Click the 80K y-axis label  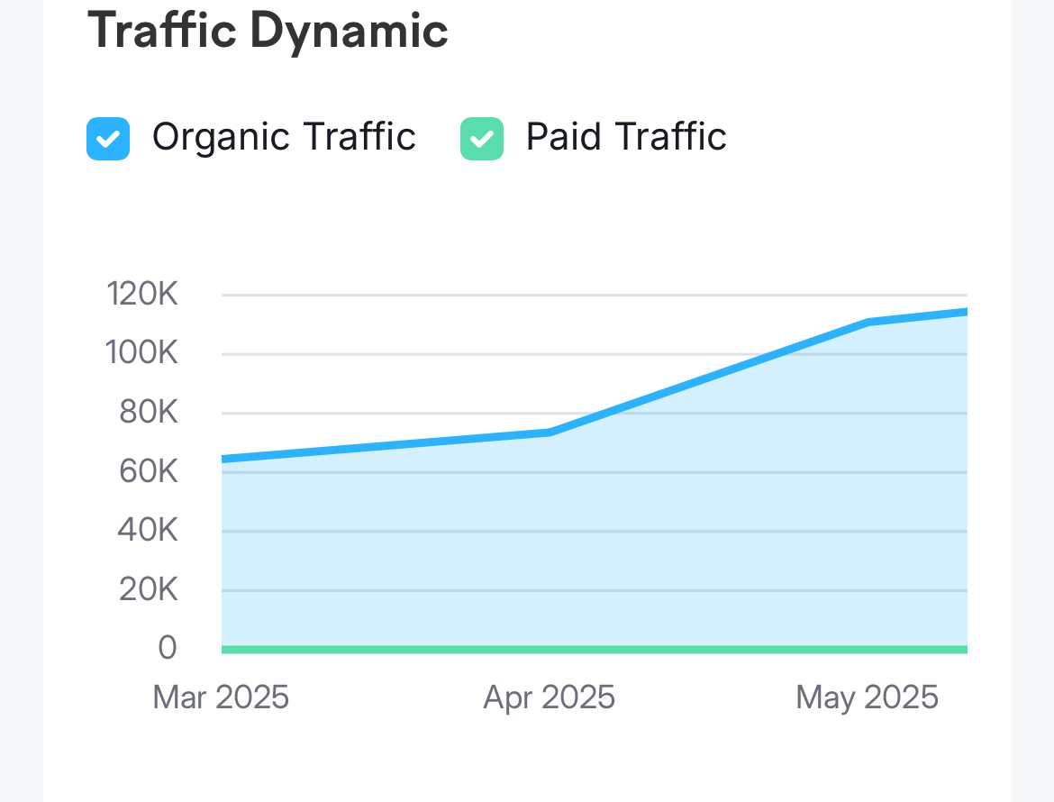click(147, 412)
